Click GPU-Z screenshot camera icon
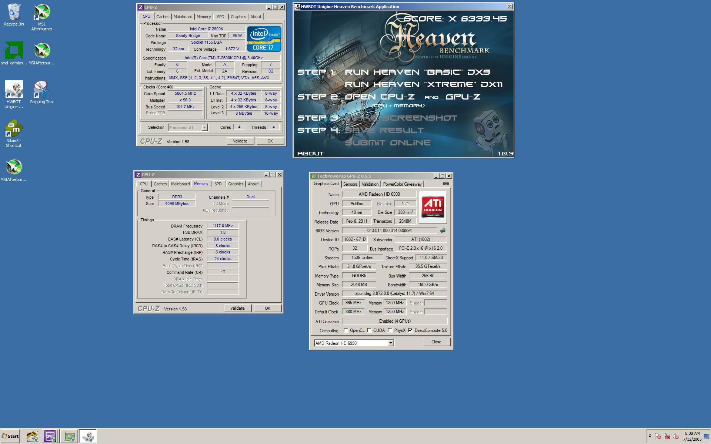This screenshot has width=711, height=444. [x=445, y=184]
